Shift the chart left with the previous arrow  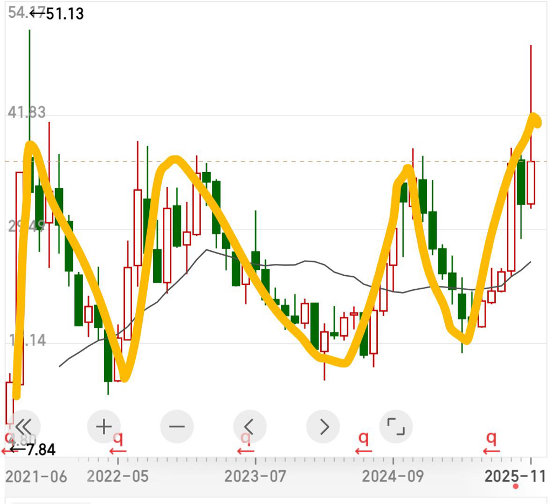point(250,427)
